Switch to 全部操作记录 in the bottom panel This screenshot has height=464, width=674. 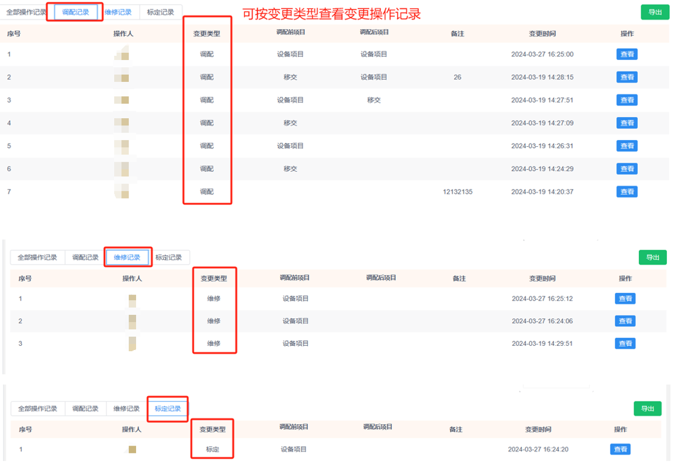coord(37,409)
